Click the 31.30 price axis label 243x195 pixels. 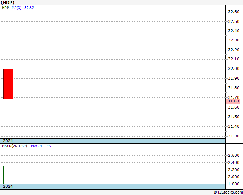pyautogui.click(x=234, y=136)
